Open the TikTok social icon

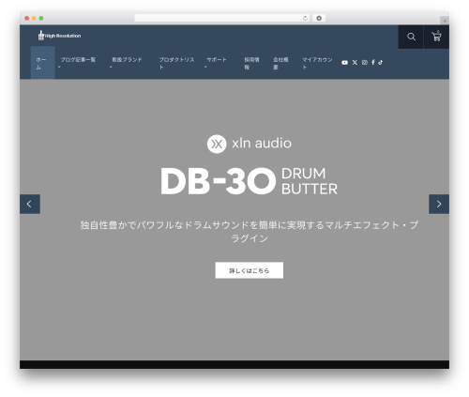click(x=381, y=63)
